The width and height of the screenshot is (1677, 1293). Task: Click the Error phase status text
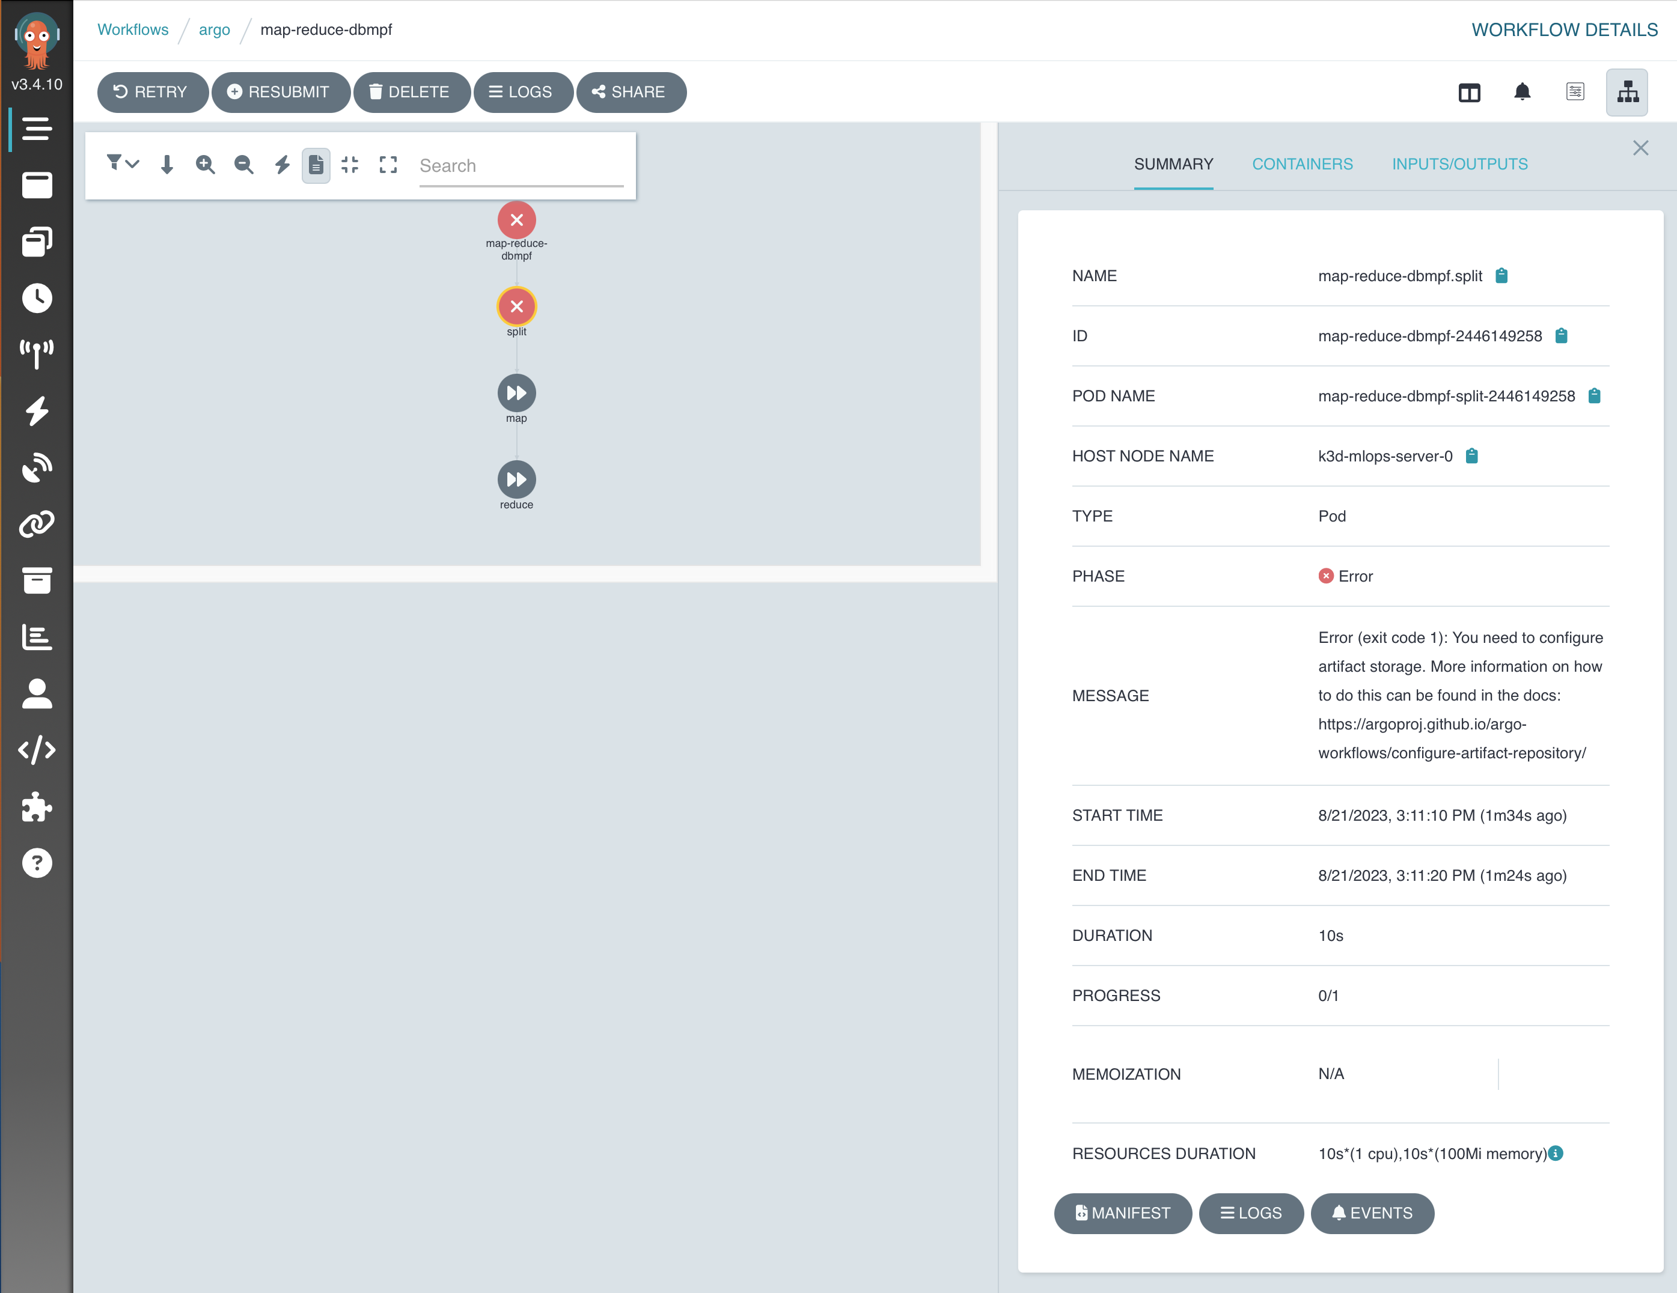point(1355,576)
